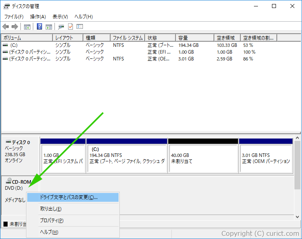Click the (C:) volume drive icon
This screenshot has height=239, width=302.
tap(5, 45)
